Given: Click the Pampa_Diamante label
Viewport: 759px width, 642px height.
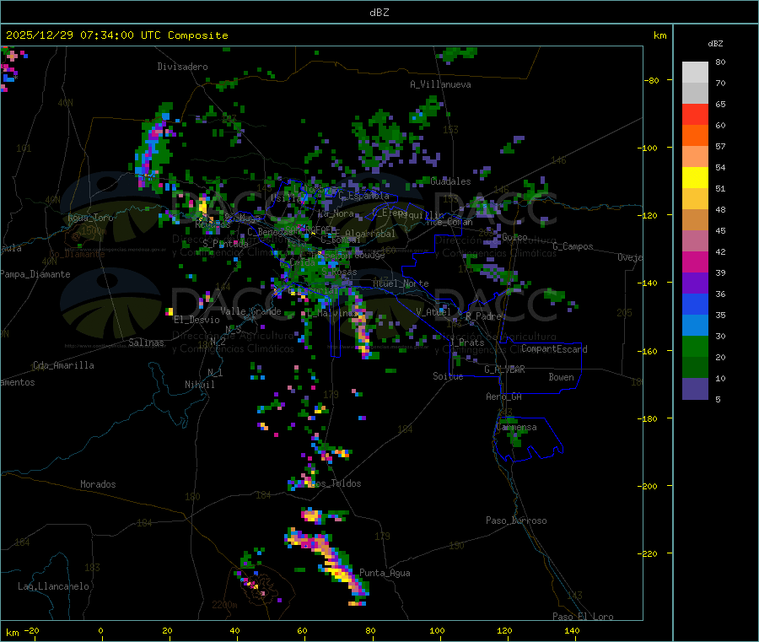Looking at the screenshot, I should point(35,274).
